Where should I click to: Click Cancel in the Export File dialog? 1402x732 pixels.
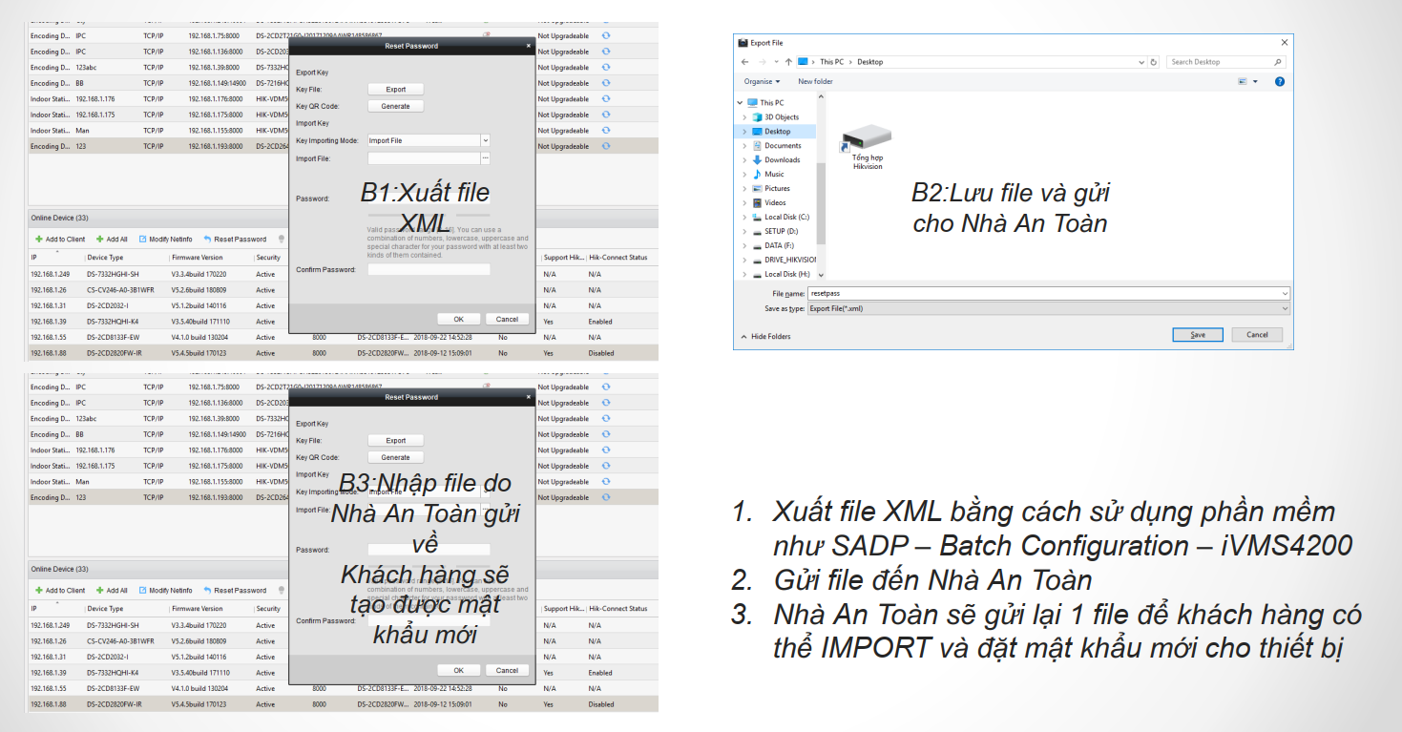pos(1257,335)
